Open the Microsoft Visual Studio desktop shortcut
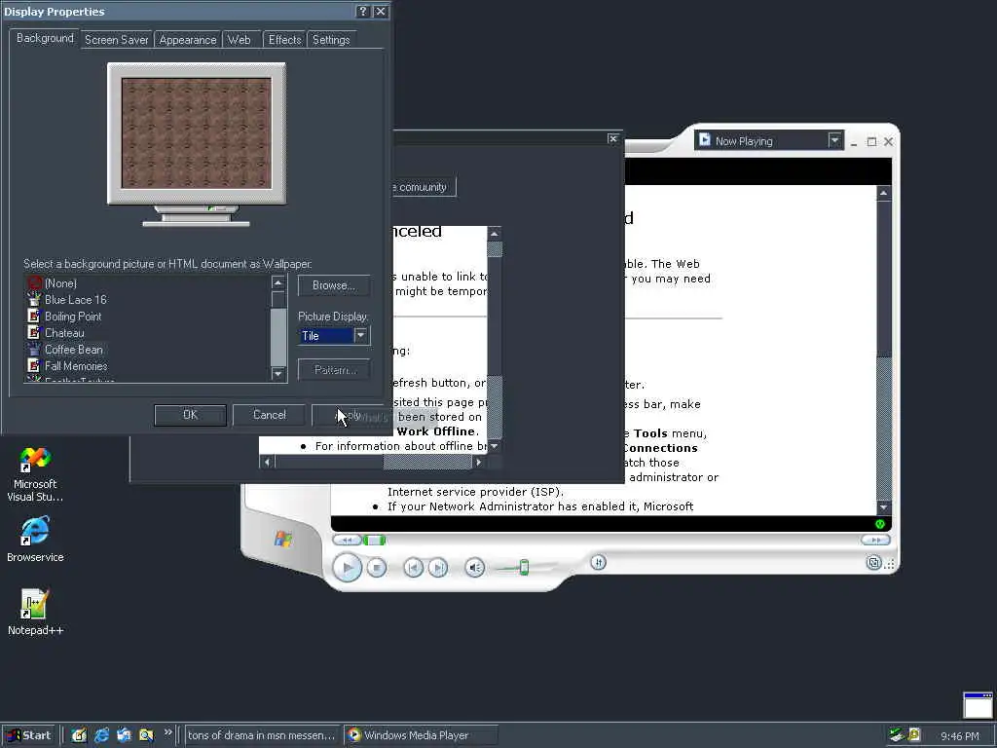 pos(35,474)
